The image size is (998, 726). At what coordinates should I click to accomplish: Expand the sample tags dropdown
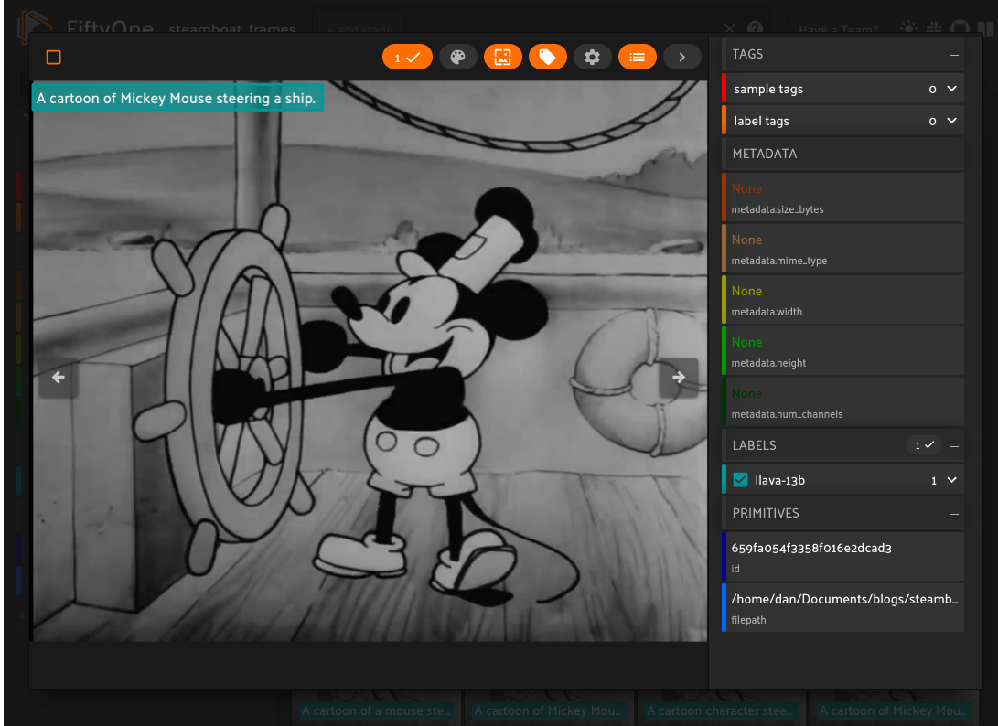[x=952, y=89]
